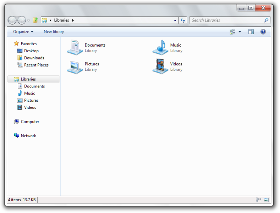Open the Videos library icon

pyautogui.click(x=160, y=66)
